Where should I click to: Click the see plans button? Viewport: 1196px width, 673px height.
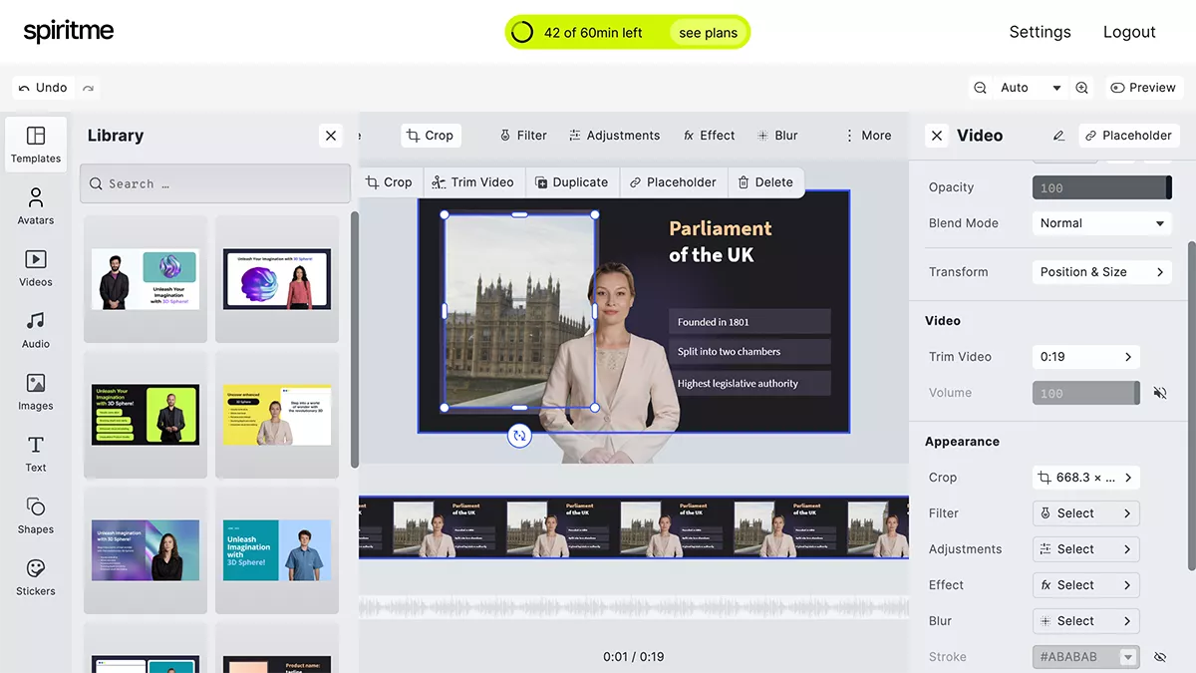708,33
